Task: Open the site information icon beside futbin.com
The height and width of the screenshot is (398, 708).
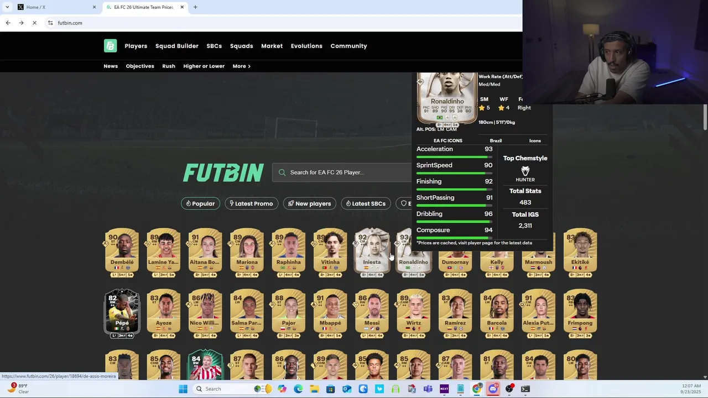Action: pyautogui.click(x=50, y=23)
